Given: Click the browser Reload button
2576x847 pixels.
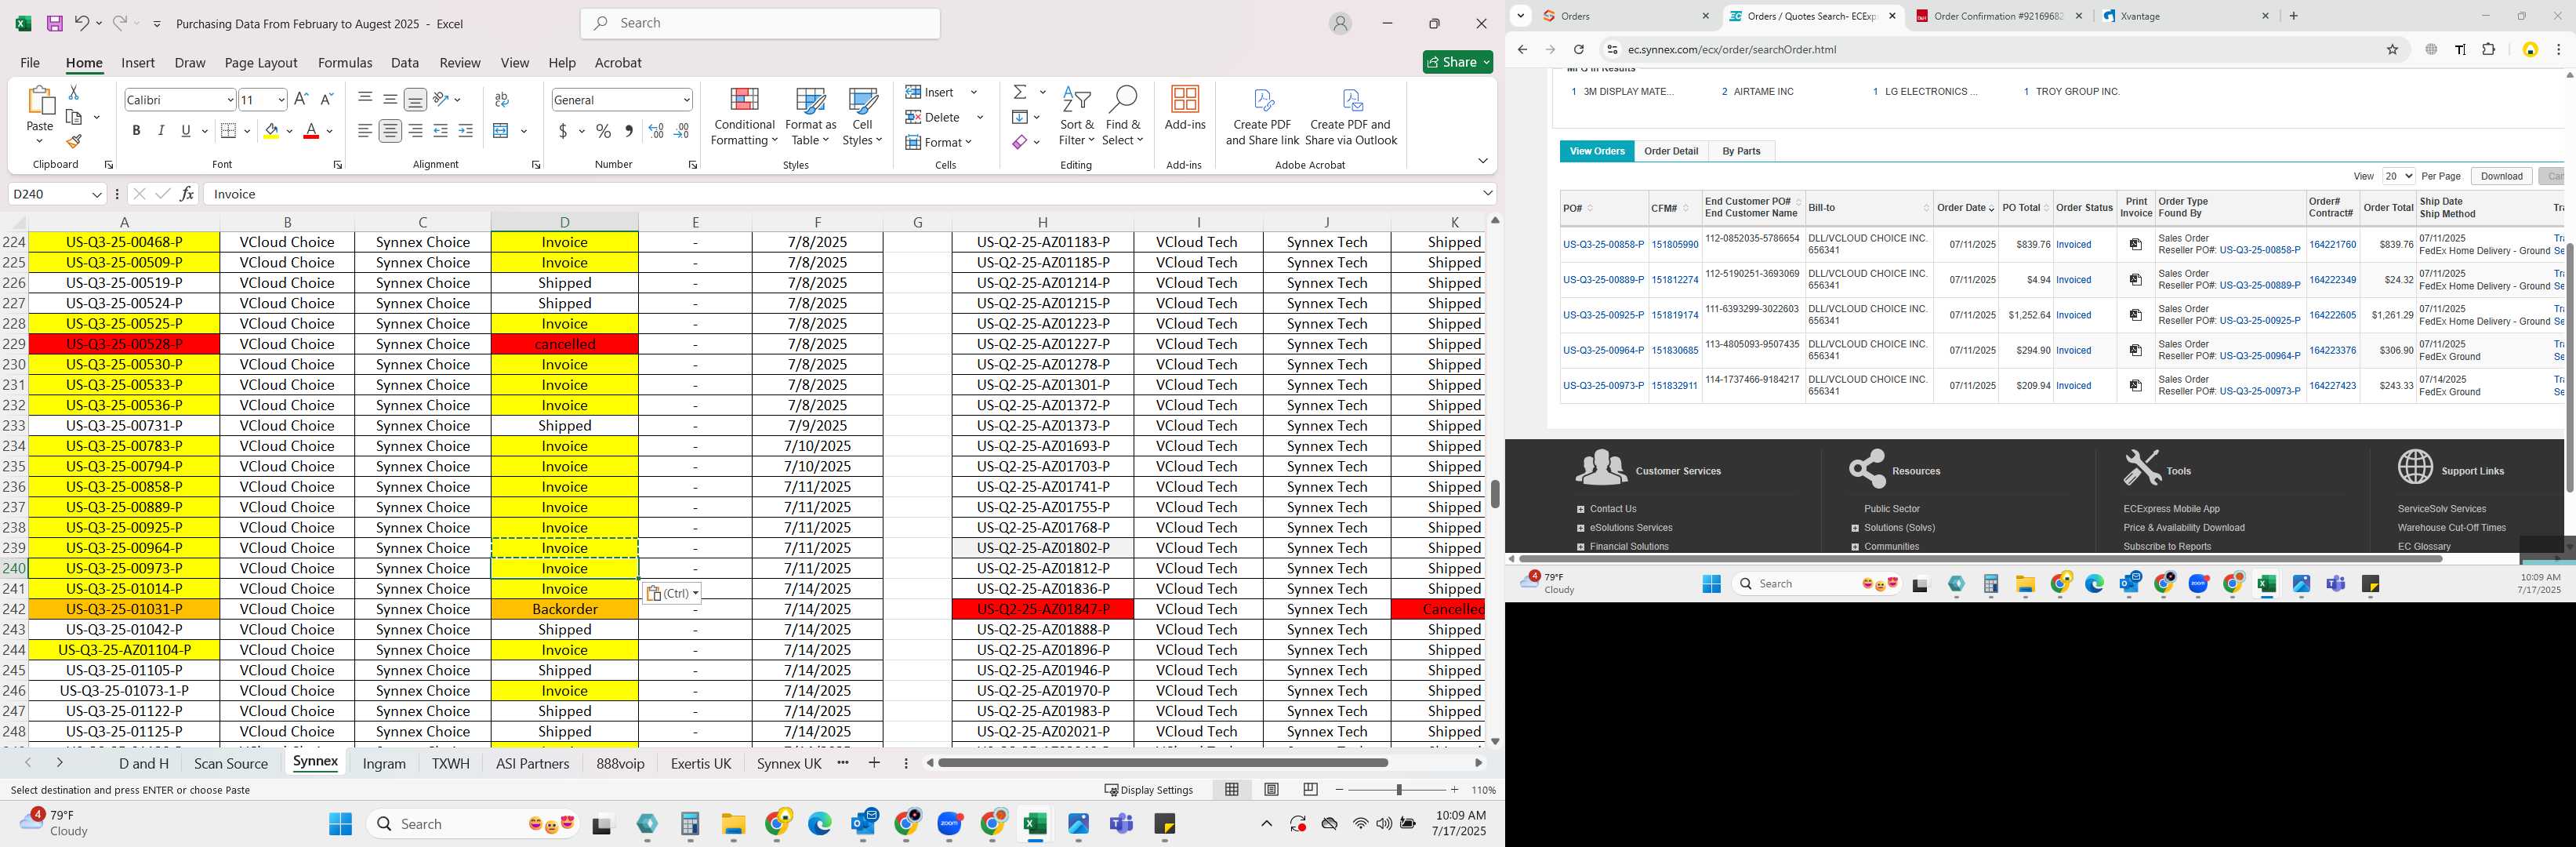Looking at the screenshot, I should pos(1578,49).
